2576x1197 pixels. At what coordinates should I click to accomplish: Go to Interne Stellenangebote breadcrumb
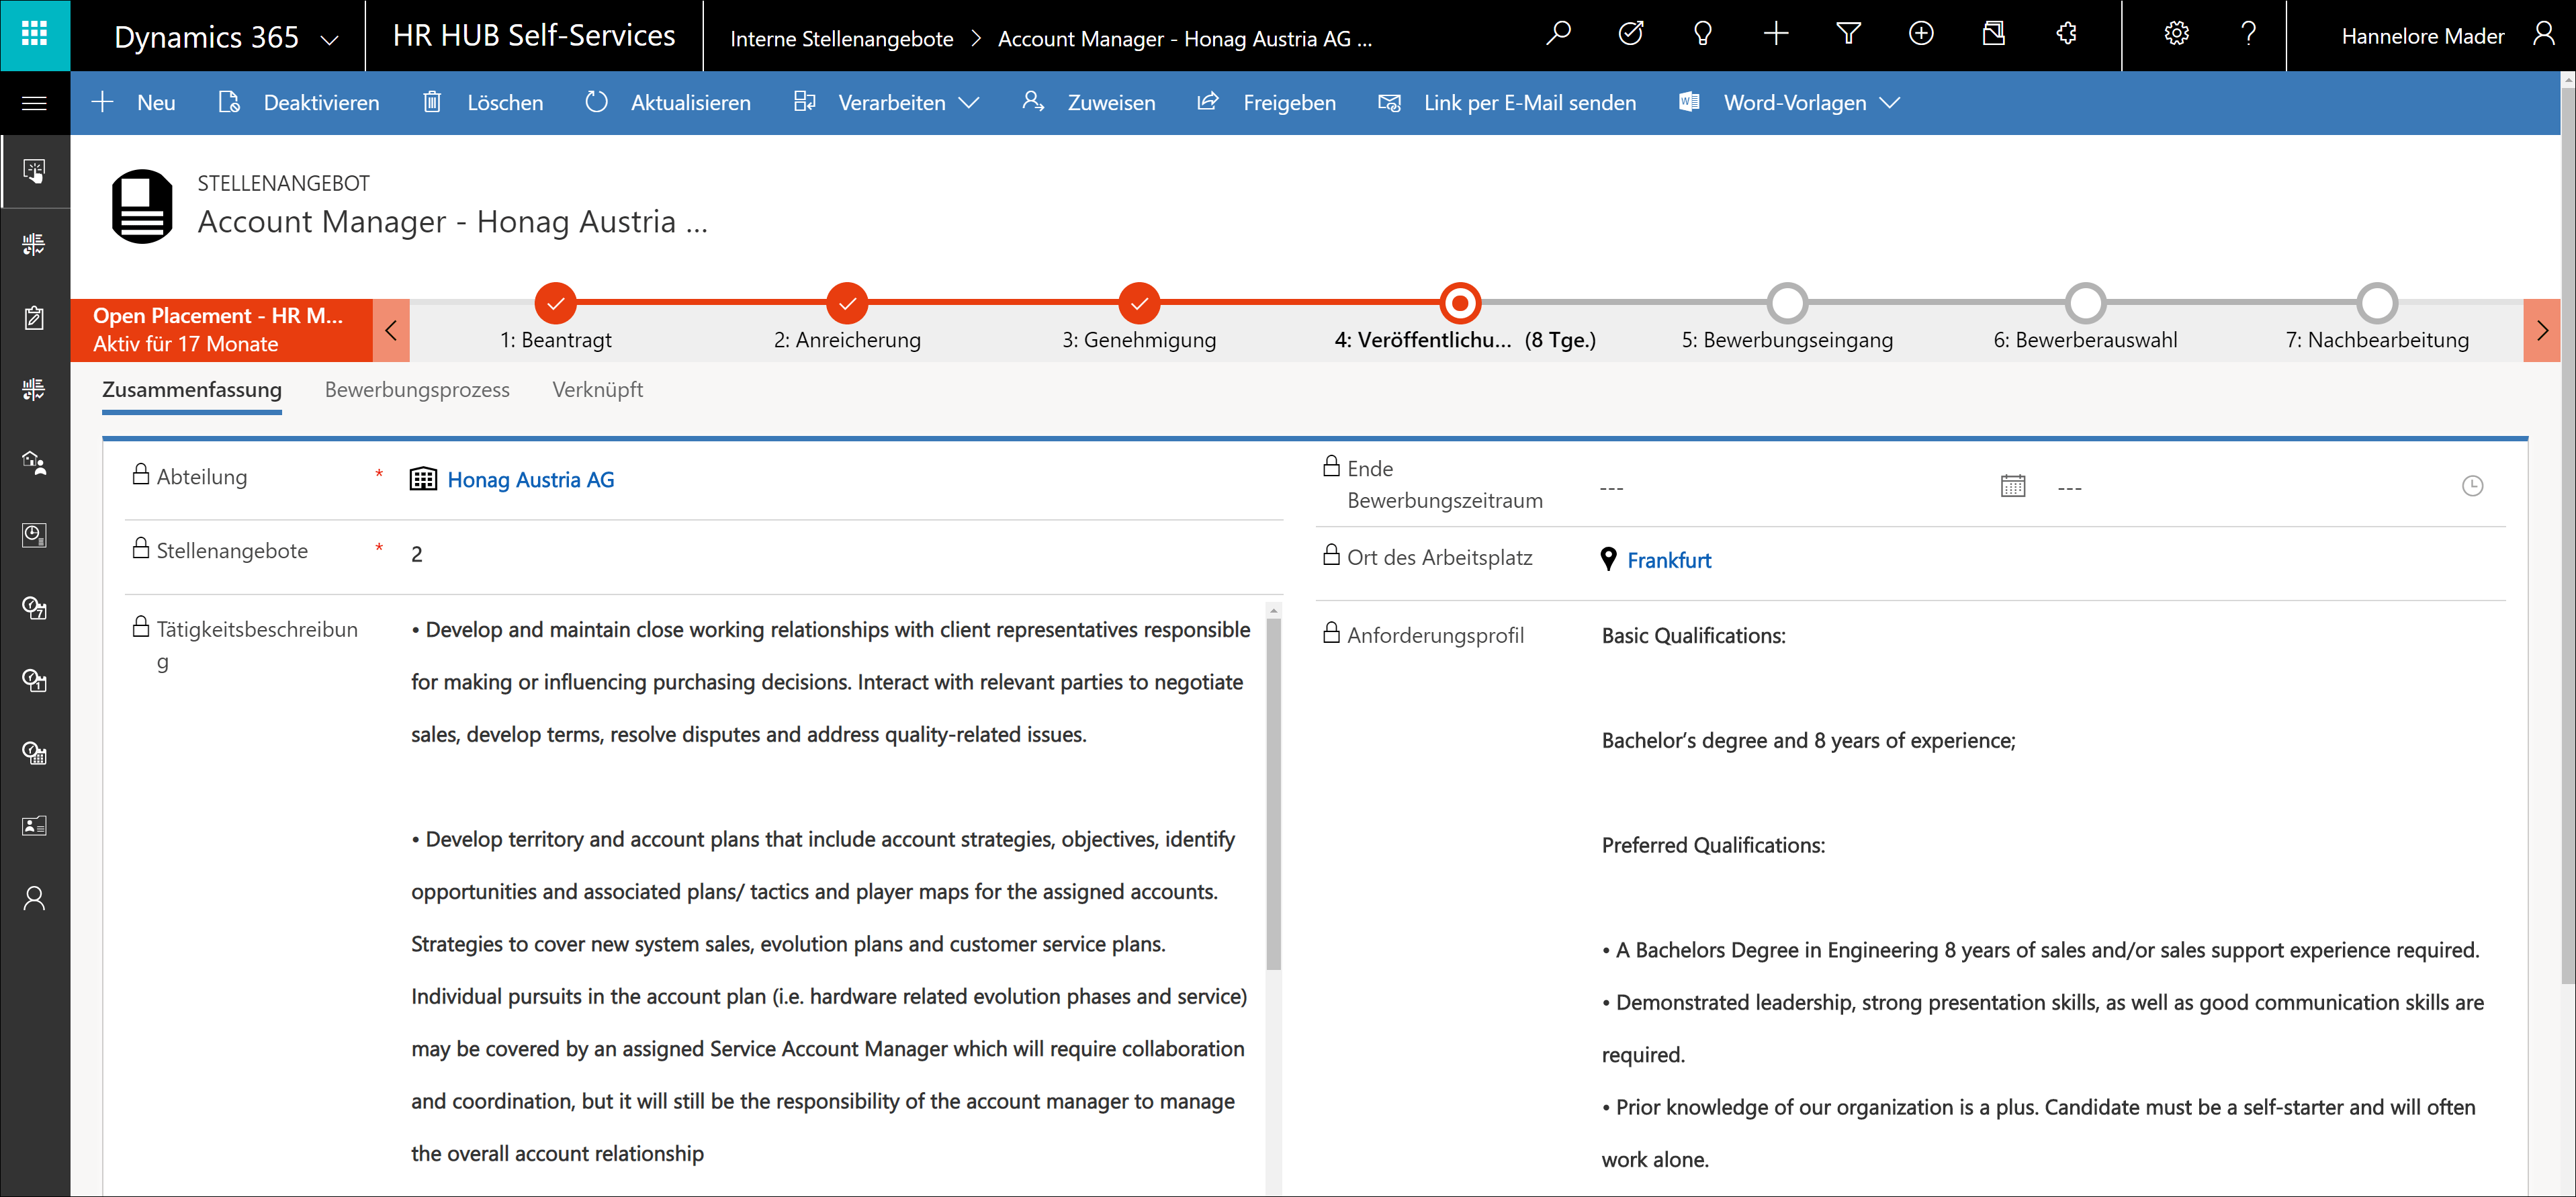pyautogui.click(x=841, y=39)
